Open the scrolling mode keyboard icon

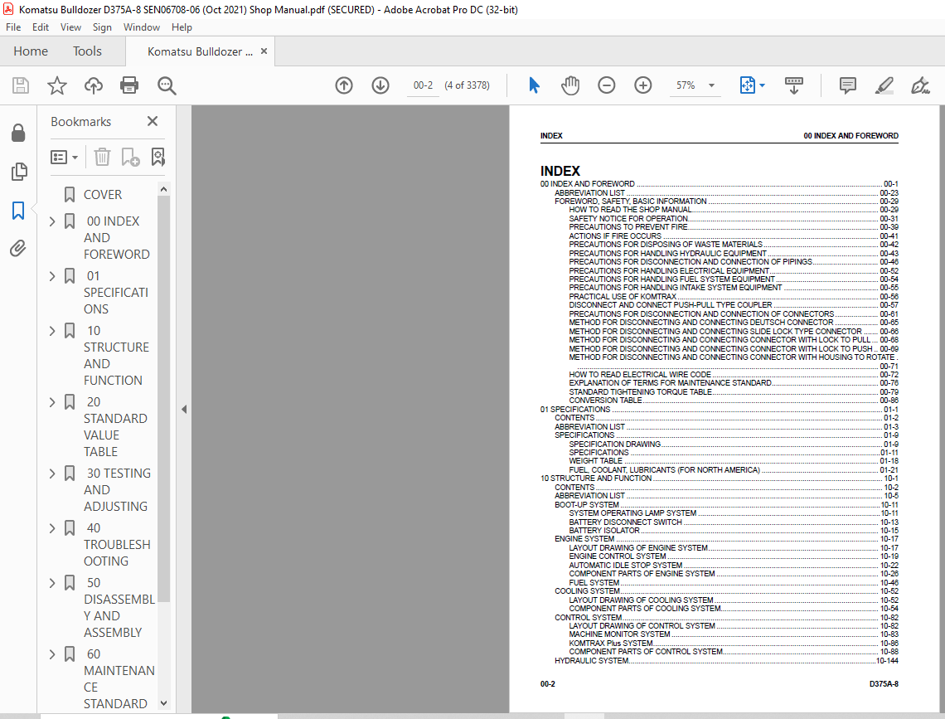point(794,85)
